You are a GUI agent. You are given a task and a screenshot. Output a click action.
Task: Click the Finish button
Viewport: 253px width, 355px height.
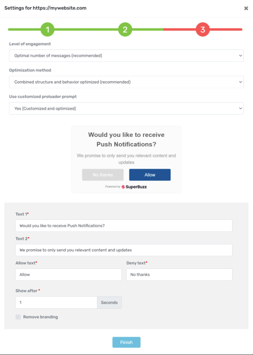point(126,342)
